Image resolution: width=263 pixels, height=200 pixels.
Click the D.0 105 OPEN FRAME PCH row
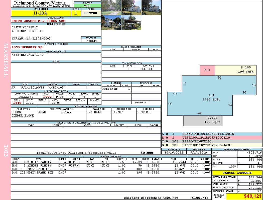tap(111, 173)
